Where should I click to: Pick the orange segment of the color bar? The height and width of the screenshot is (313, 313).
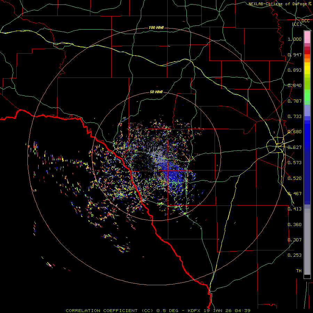307,60
